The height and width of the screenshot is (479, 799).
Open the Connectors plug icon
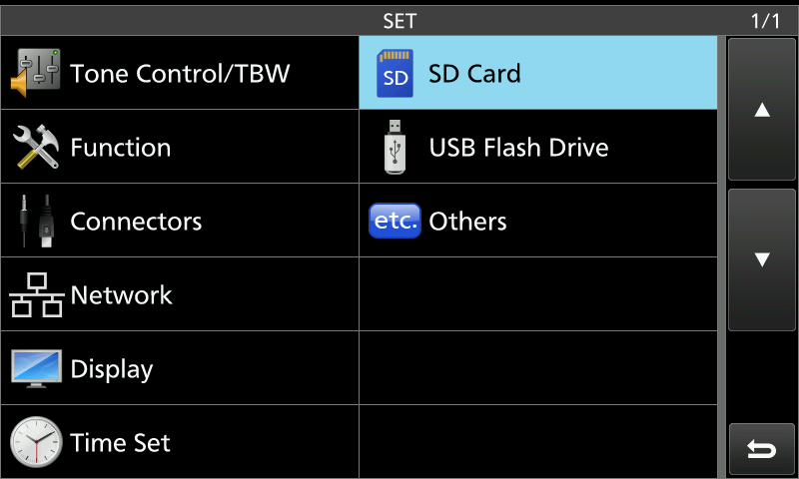pos(36,221)
